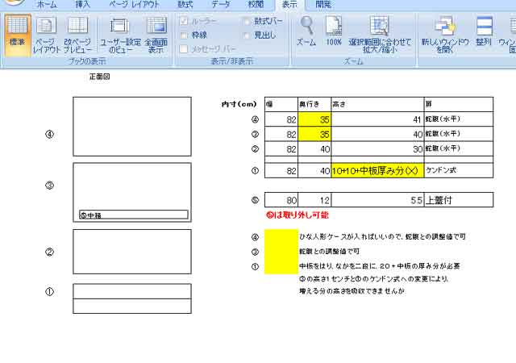Open Page Break Preview (改ページプレビュー)
Screen dimensions: 516x363
(x=78, y=35)
